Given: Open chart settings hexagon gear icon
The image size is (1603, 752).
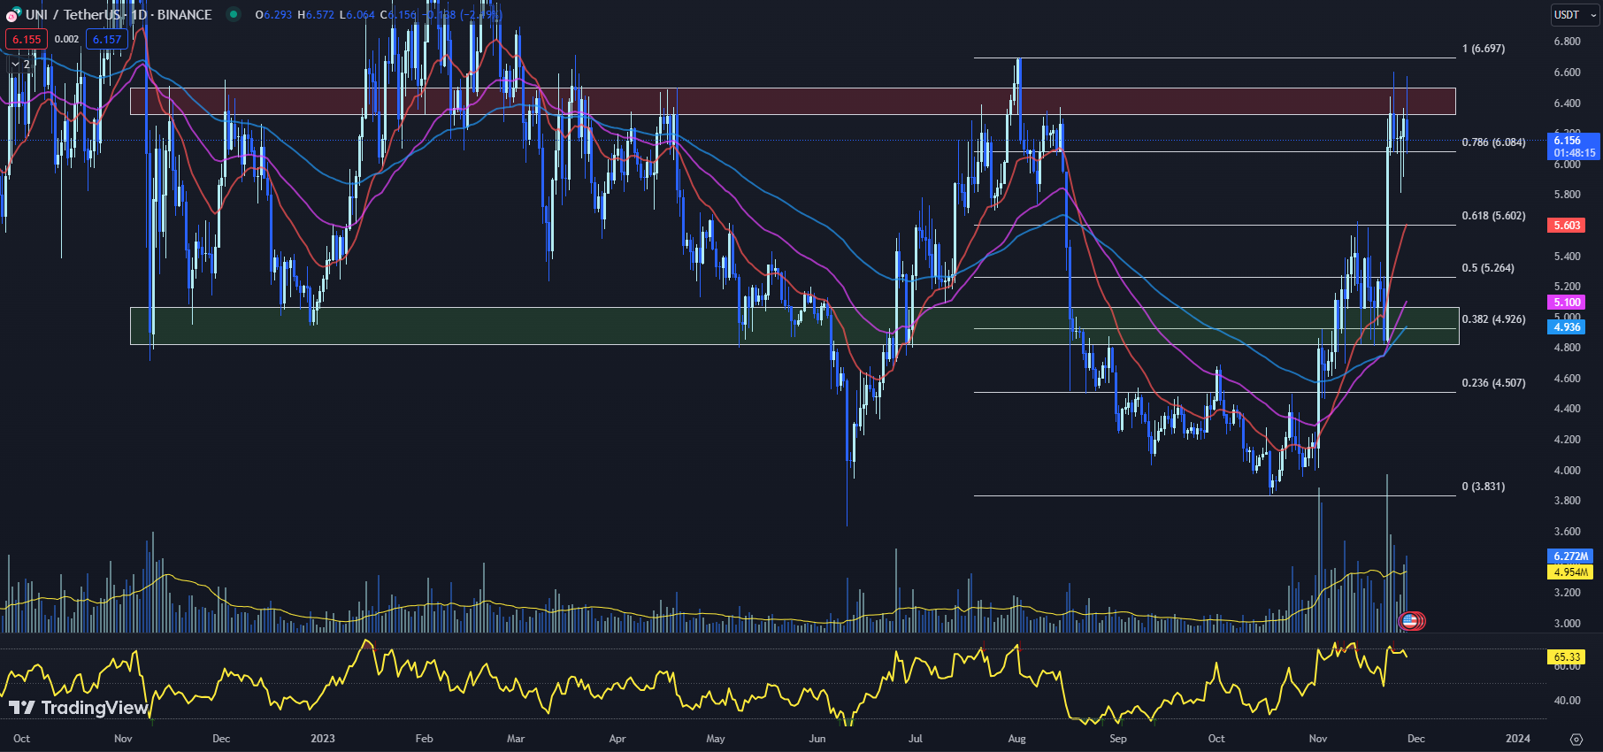Looking at the screenshot, I should [x=1576, y=739].
